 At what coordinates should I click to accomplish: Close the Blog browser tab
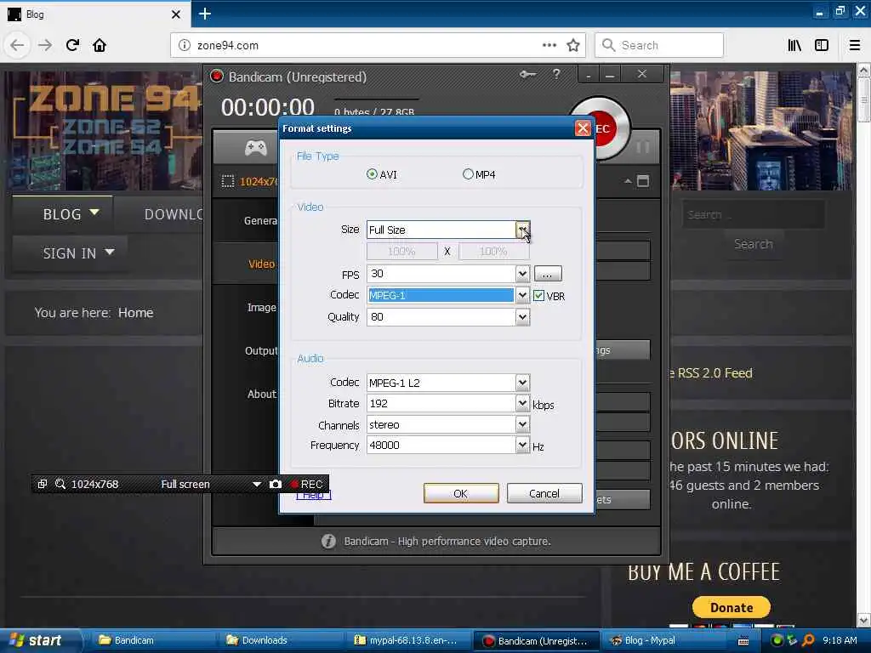pyautogui.click(x=176, y=14)
